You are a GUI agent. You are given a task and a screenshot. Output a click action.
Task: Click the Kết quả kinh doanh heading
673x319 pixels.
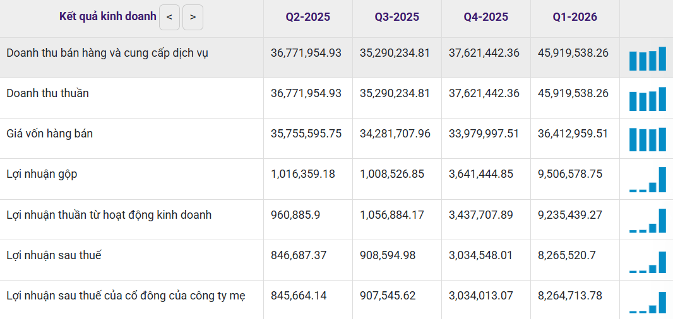pos(108,17)
